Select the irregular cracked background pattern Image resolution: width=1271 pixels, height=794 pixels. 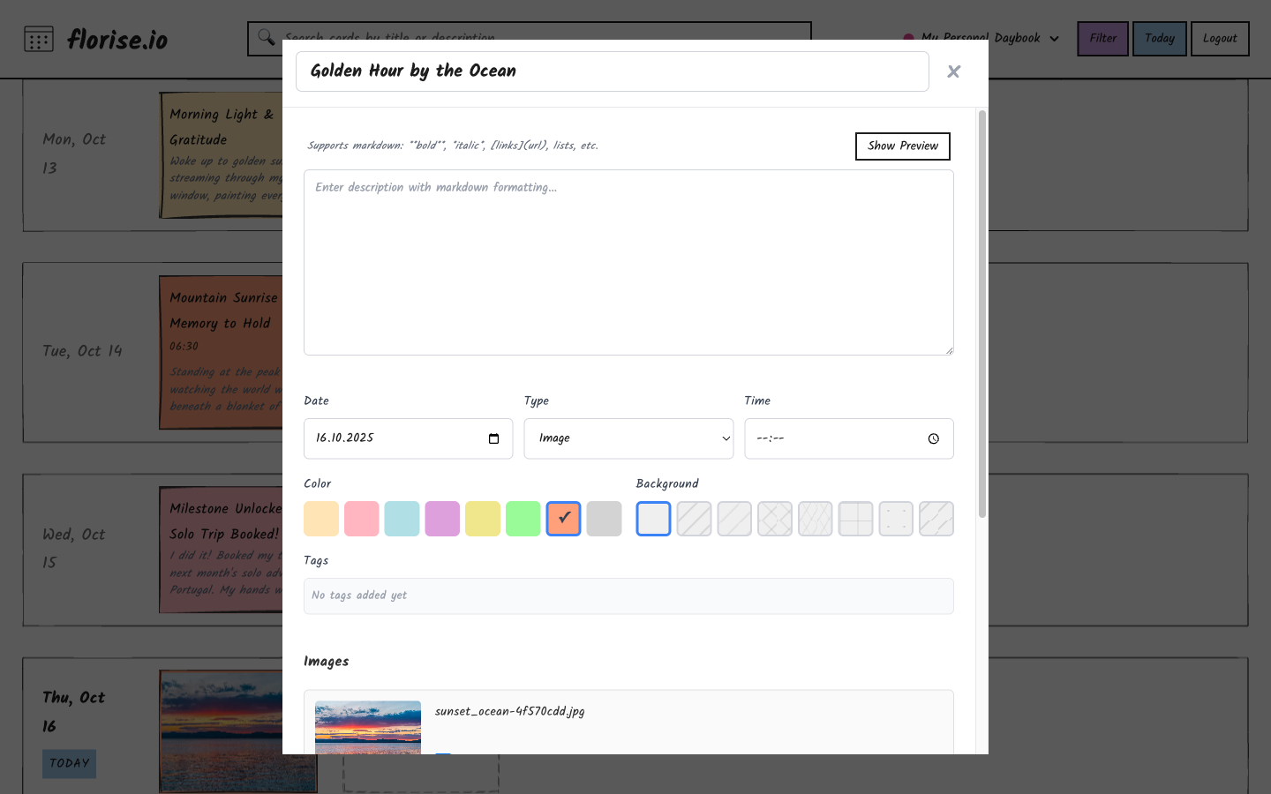click(x=816, y=519)
